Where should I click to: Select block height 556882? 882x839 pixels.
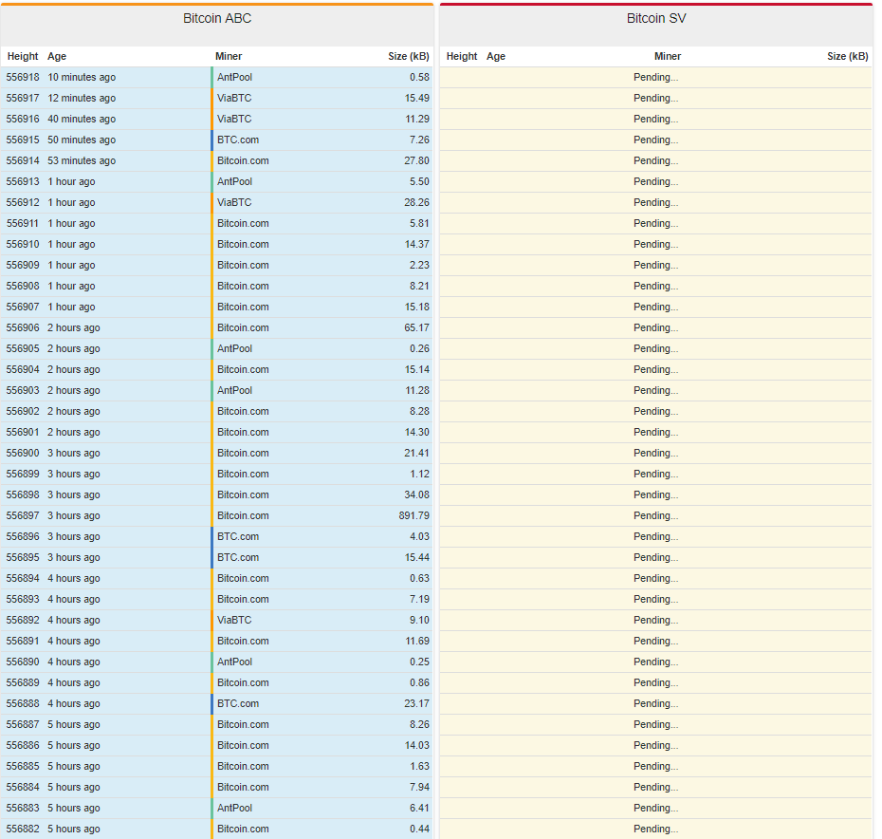(x=23, y=829)
